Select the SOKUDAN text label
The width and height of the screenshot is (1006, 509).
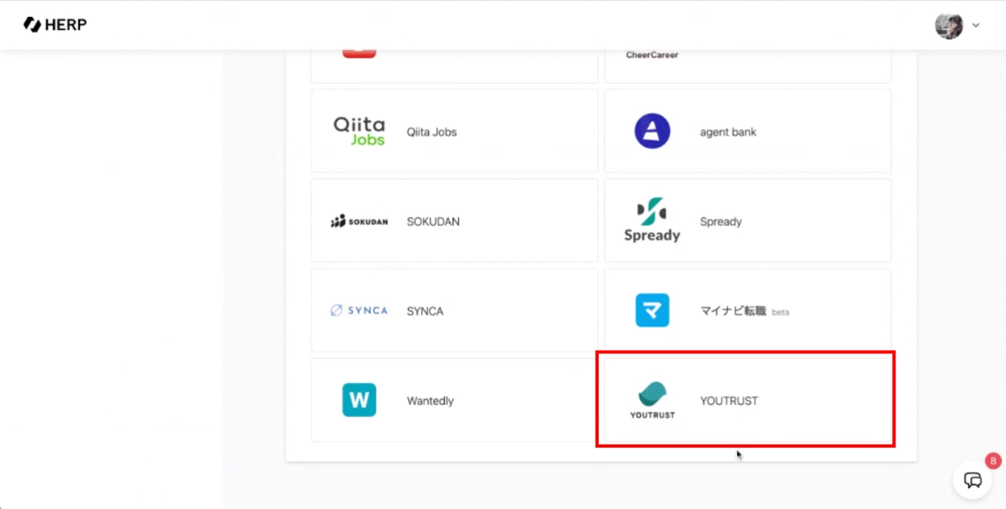tap(433, 222)
